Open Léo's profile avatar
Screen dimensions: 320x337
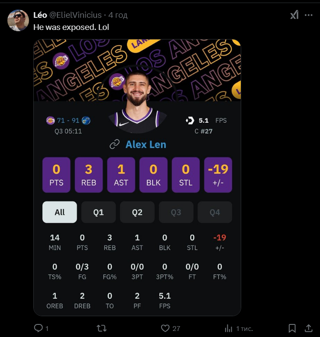(18, 20)
